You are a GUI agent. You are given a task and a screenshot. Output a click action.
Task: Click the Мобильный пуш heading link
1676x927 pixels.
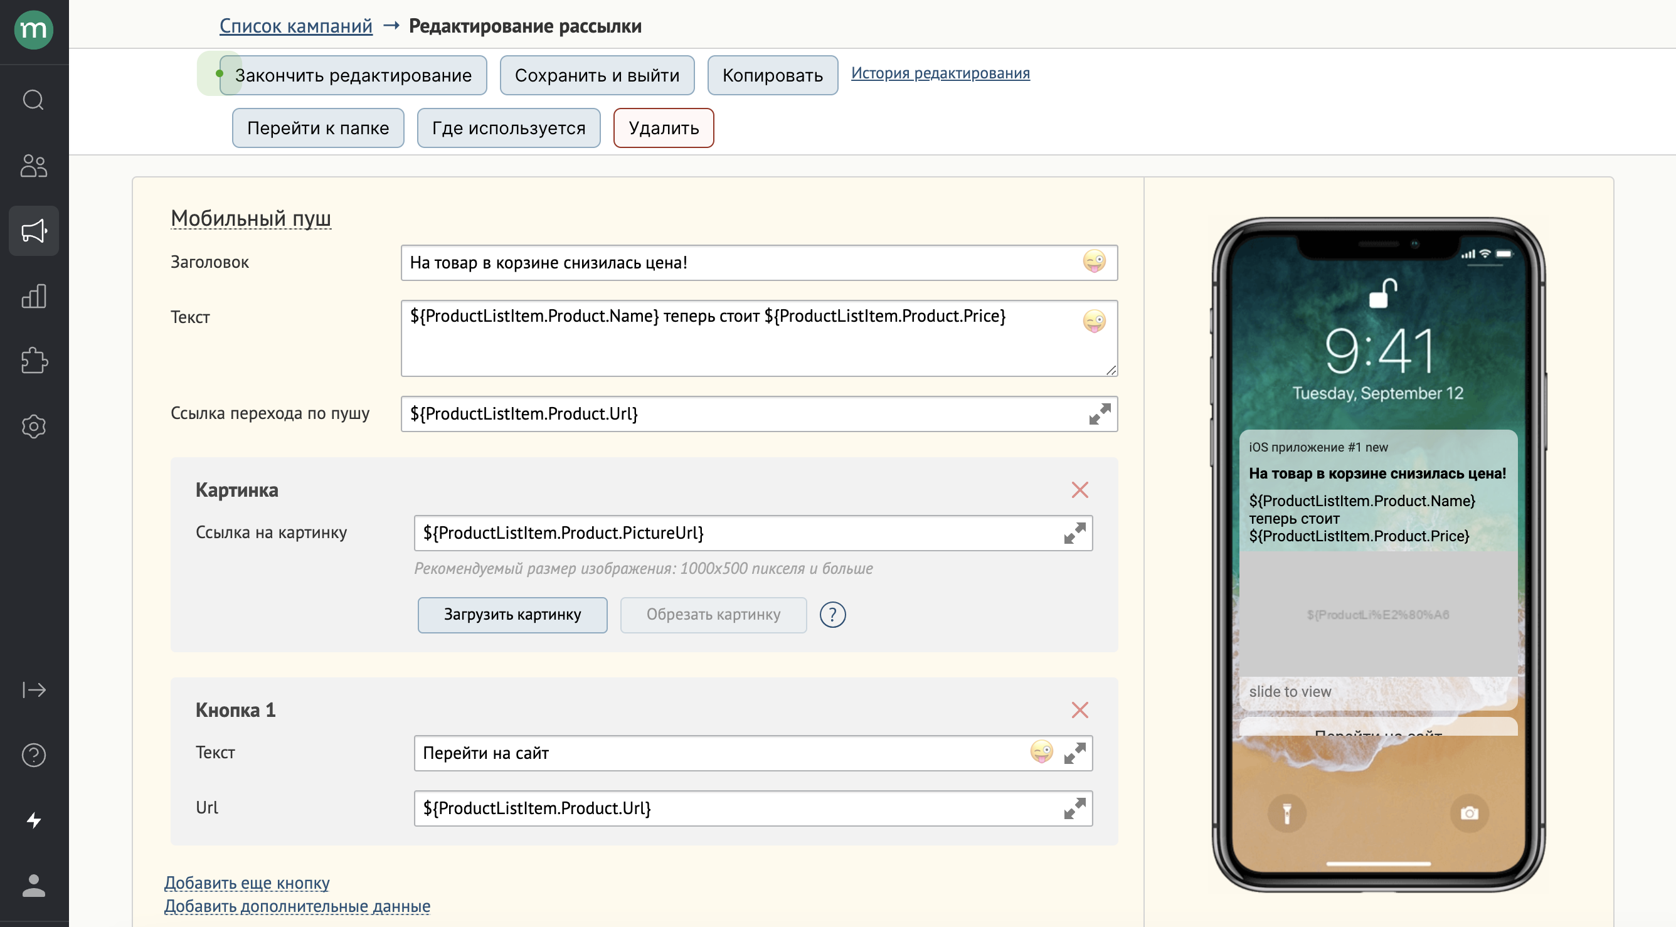click(250, 218)
